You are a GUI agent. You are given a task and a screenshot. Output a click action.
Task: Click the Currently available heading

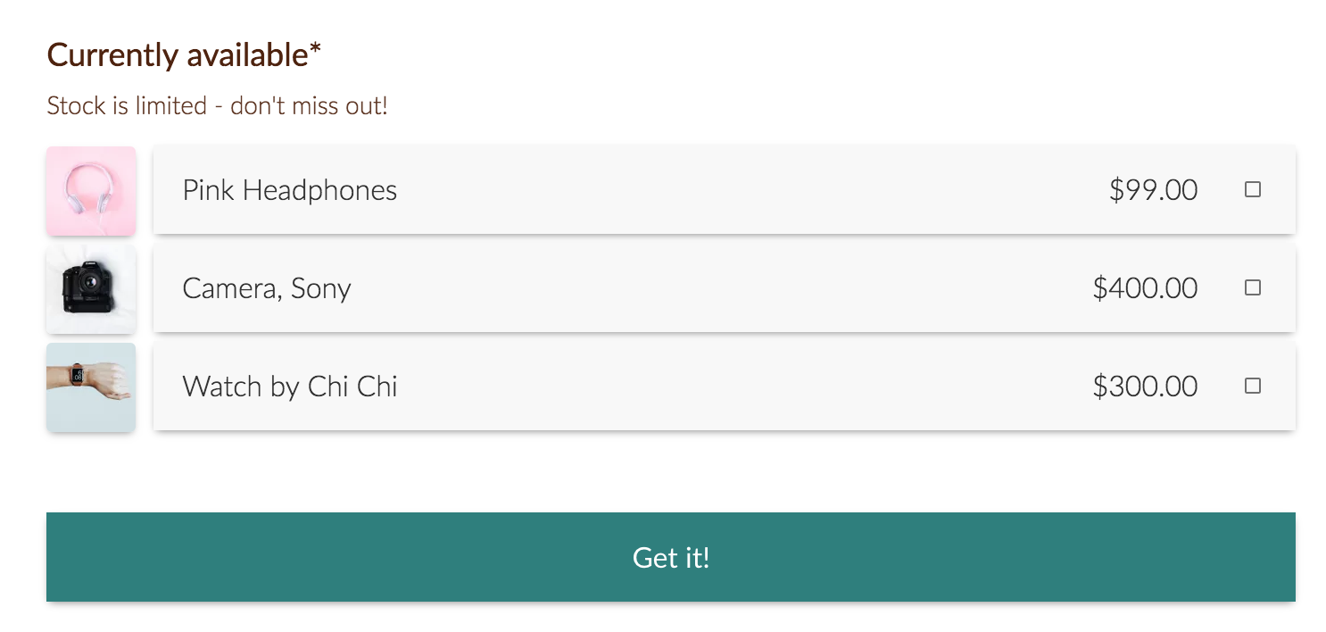point(177,55)
